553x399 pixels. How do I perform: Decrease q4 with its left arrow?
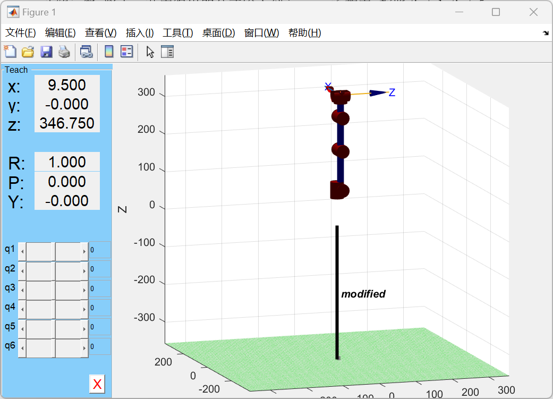click(22, 309)
